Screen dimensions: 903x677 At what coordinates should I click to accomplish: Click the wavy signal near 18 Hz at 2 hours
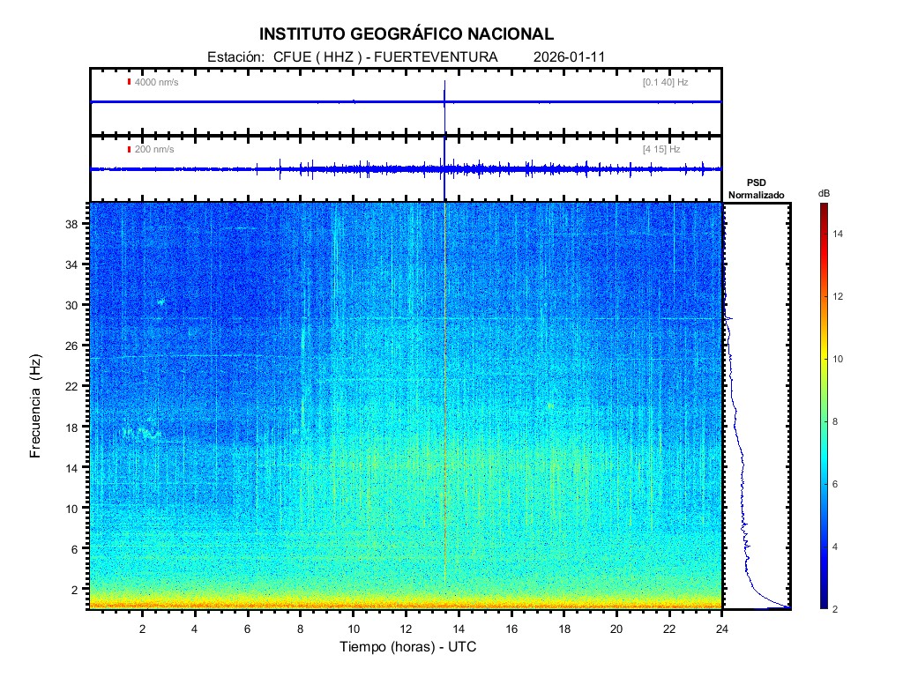pyautogui.click(x=141, y=432)
